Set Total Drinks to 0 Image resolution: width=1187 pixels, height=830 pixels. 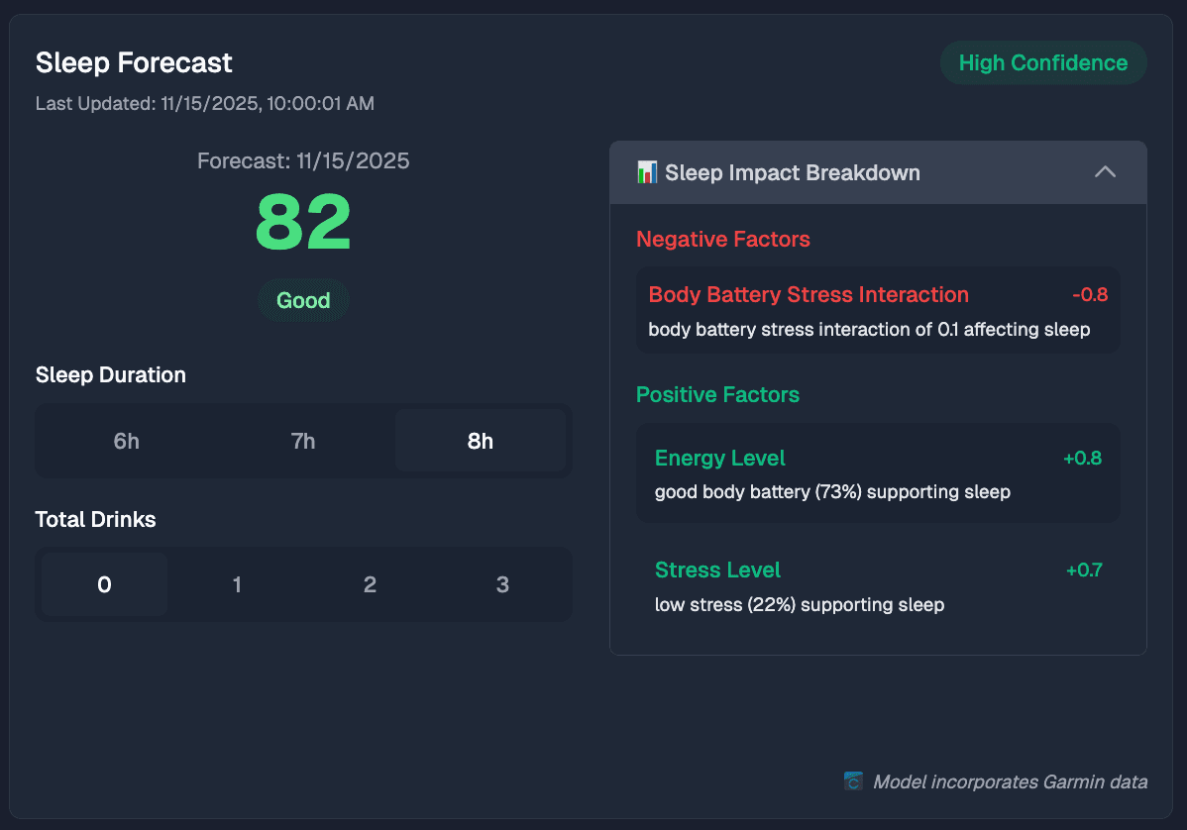point(103,584)
